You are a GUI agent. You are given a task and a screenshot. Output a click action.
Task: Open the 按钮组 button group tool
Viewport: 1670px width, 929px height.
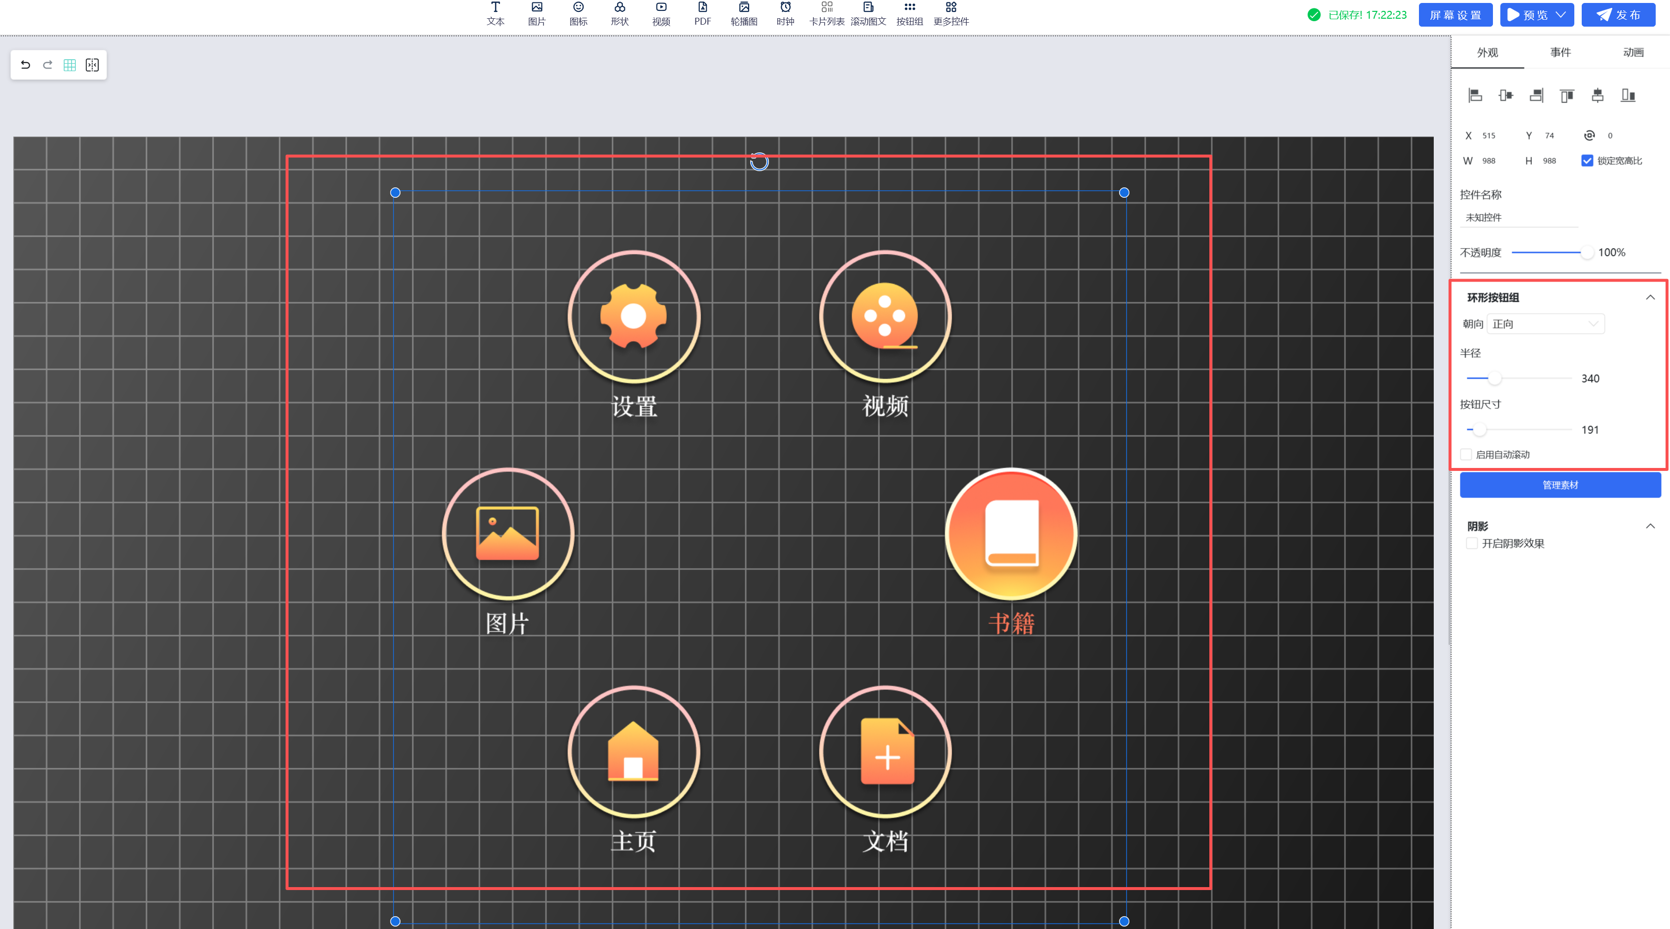(x=910, y=14)
